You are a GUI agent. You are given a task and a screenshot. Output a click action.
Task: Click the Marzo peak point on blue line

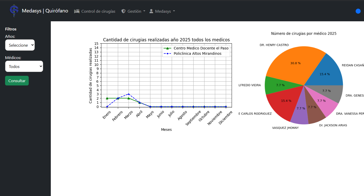click(x=129, y=94)
